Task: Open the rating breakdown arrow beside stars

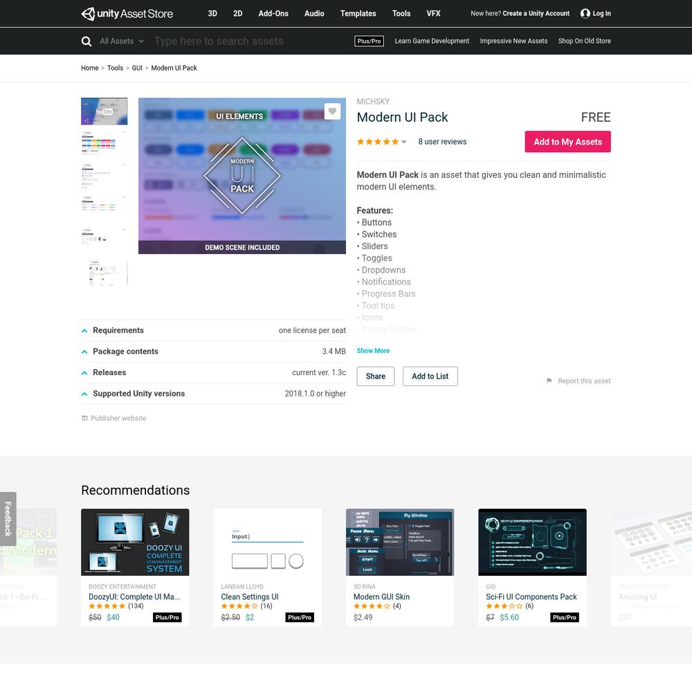Action: [x=404, y=142]
